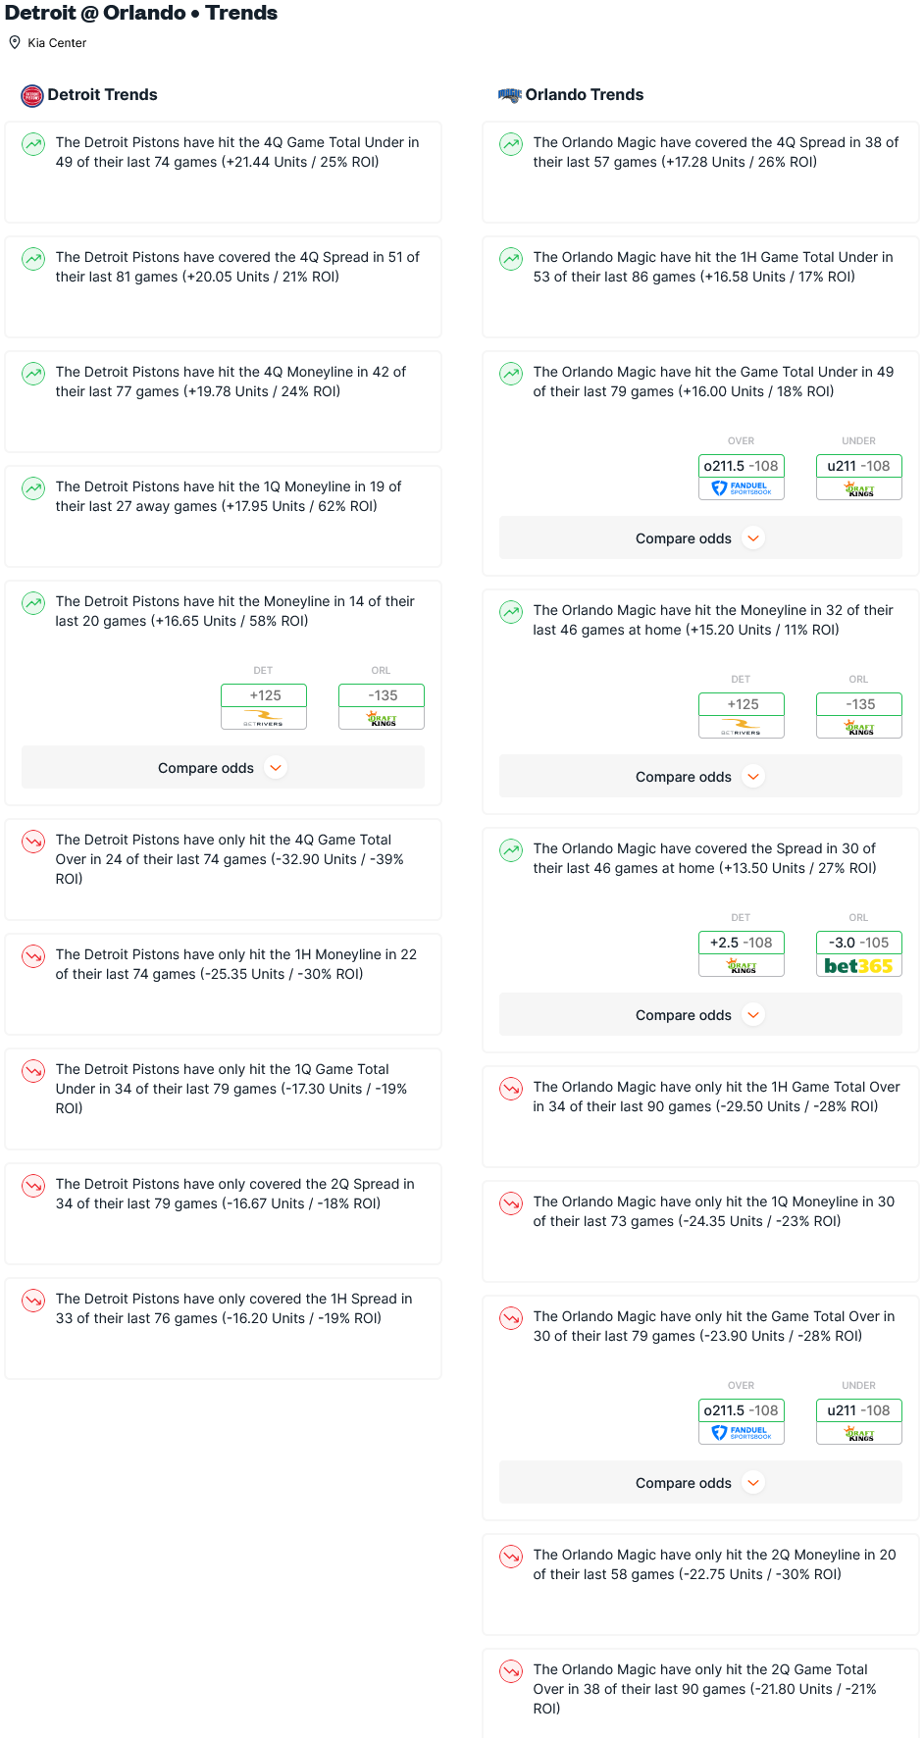Click the Kia Center venue text
Image resolution: width=924 pixels, height=1738 pixels.
[57, 43]
